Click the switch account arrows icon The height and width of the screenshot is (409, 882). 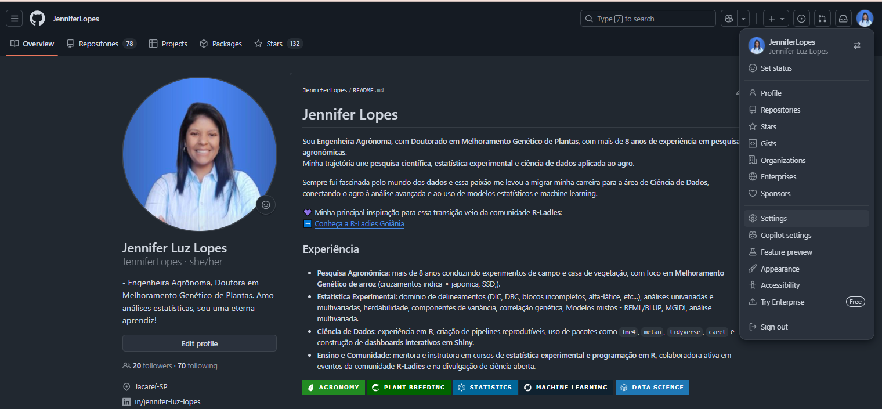tap(857, 45)
